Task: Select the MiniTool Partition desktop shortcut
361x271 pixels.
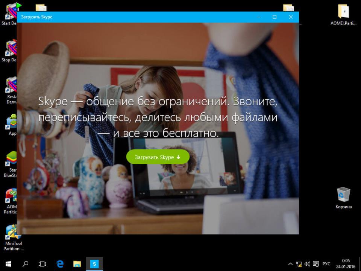Action: (14, 238)
